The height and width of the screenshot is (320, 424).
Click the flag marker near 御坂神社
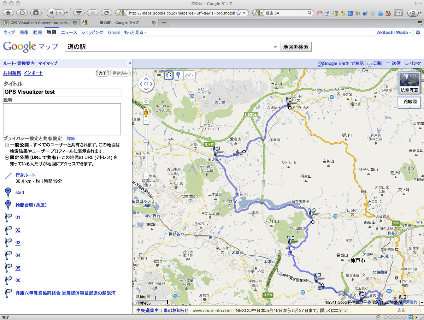(x=217, y=151)
